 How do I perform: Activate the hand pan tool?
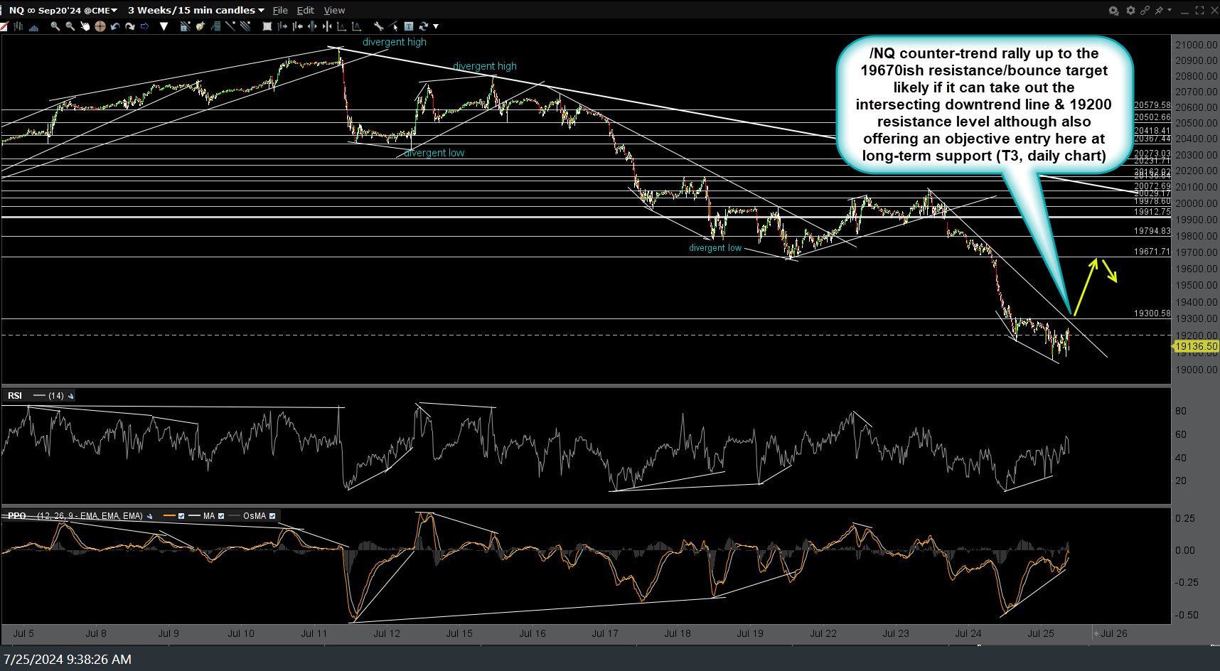(85, 26)
